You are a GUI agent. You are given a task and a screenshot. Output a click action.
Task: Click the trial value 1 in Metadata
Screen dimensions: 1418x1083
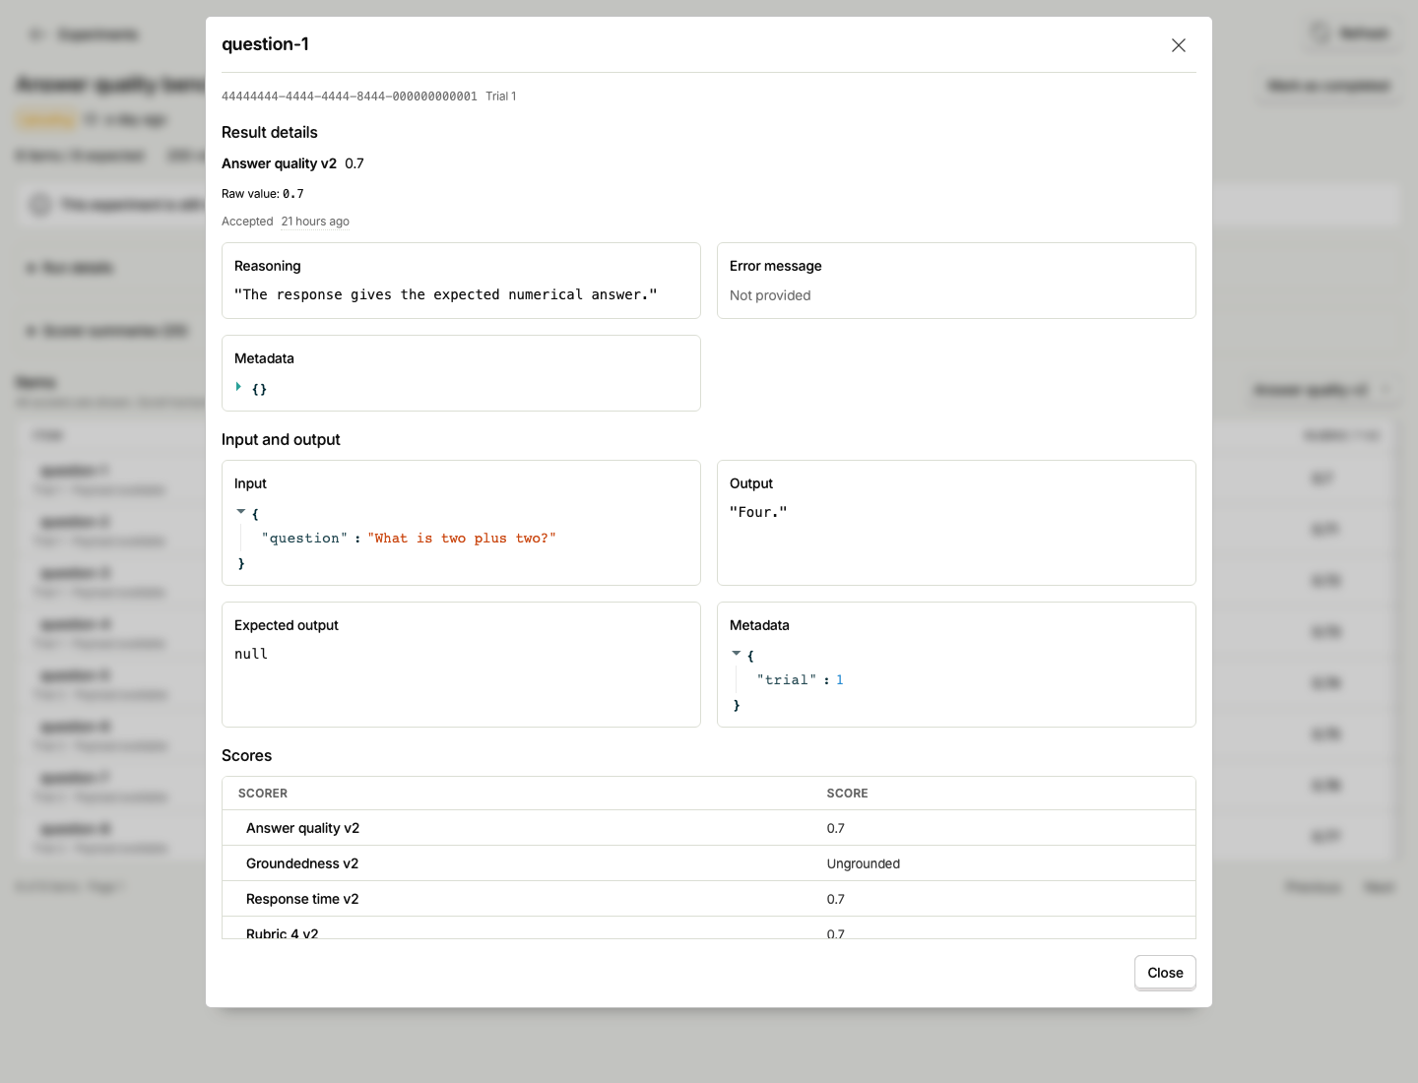[840, 680]
